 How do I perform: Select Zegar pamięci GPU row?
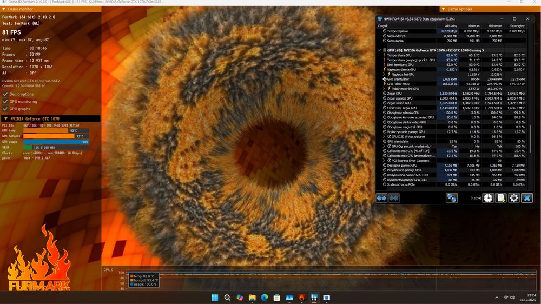pyautogui.click(x=454, y=98)
